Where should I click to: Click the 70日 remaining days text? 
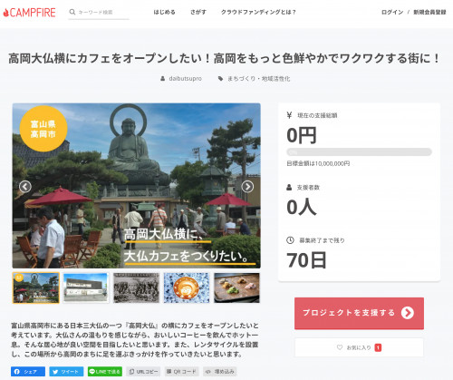click(x=306, y=260)
